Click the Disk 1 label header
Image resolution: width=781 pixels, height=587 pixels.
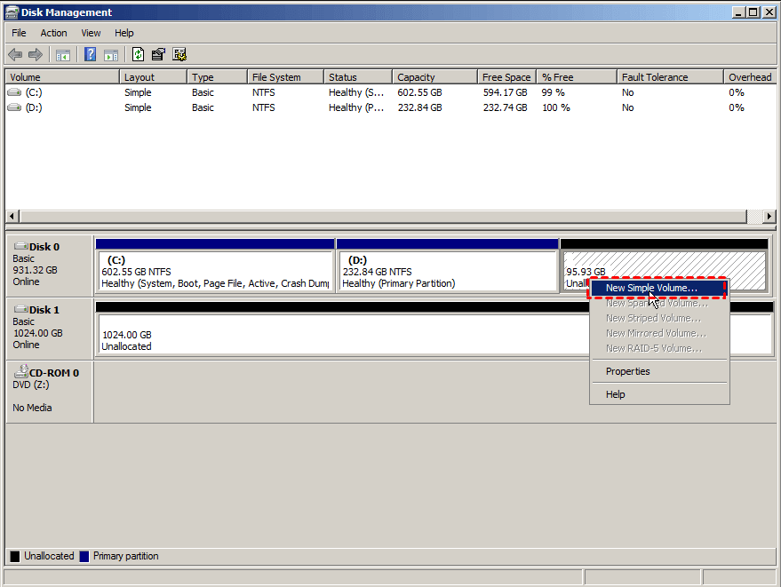[x=44, y=310]
